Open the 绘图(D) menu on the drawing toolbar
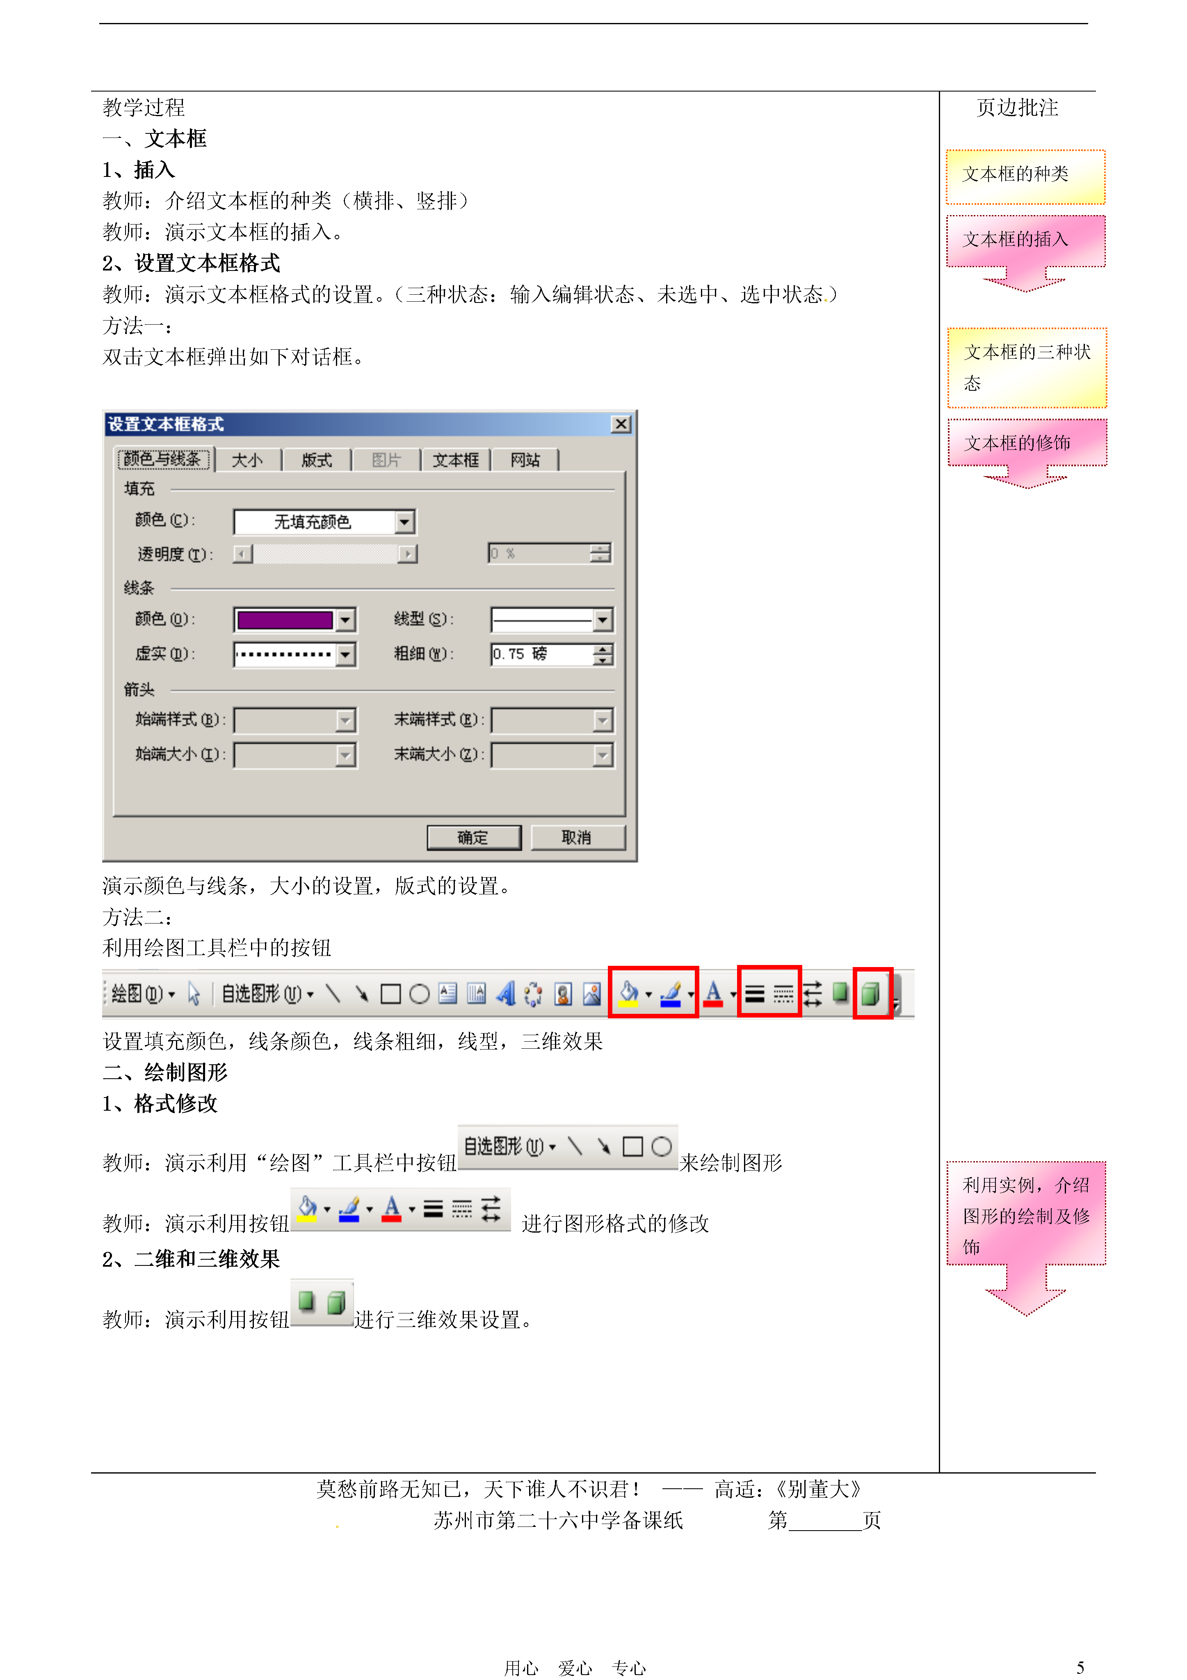This screenshot has height=1680, width=1187. (143, 994)
